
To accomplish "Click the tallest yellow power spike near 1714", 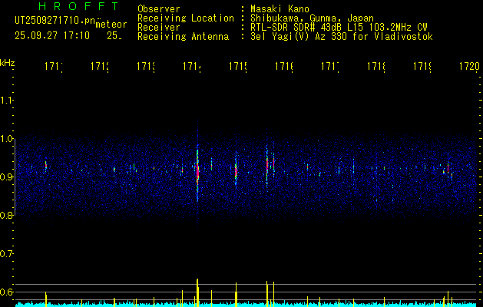I will click(197, 292).
